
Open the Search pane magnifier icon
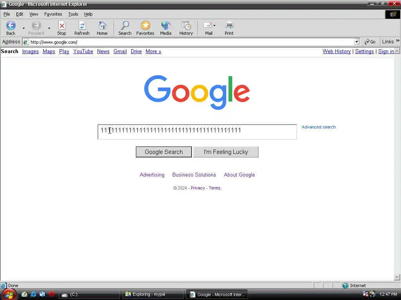[x=125, y=25]
